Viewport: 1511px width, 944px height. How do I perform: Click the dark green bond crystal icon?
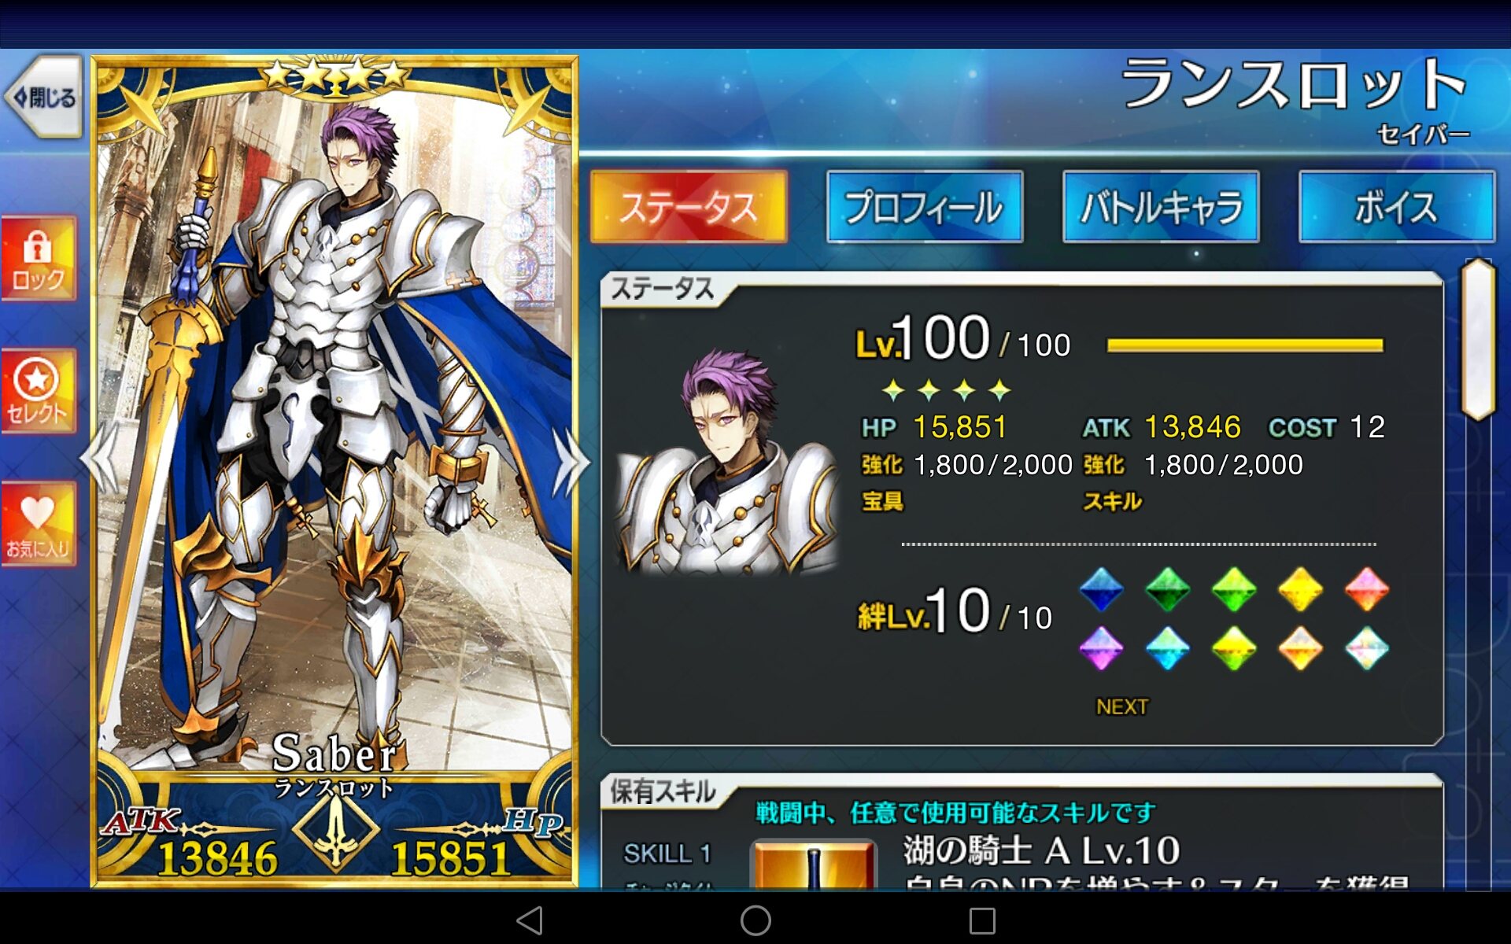tap(1167, 589)
